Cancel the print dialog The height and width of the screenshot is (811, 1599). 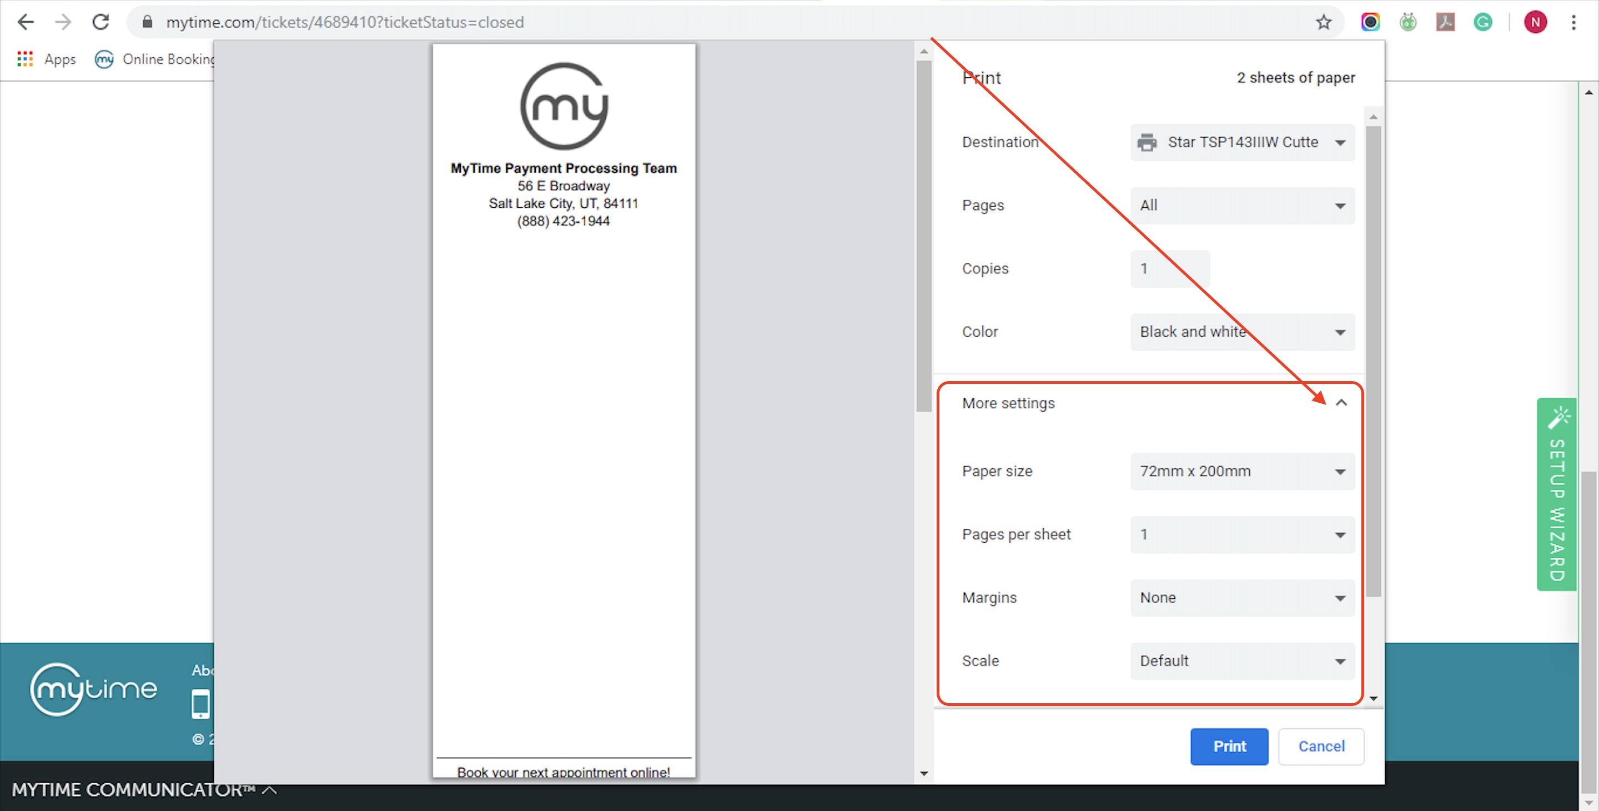[x=1321, y=747]
